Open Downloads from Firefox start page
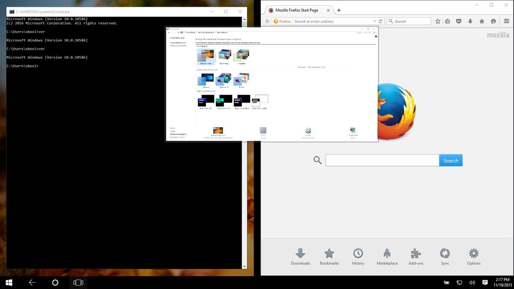This screenshot has height=289, width=514. [300, 253]
